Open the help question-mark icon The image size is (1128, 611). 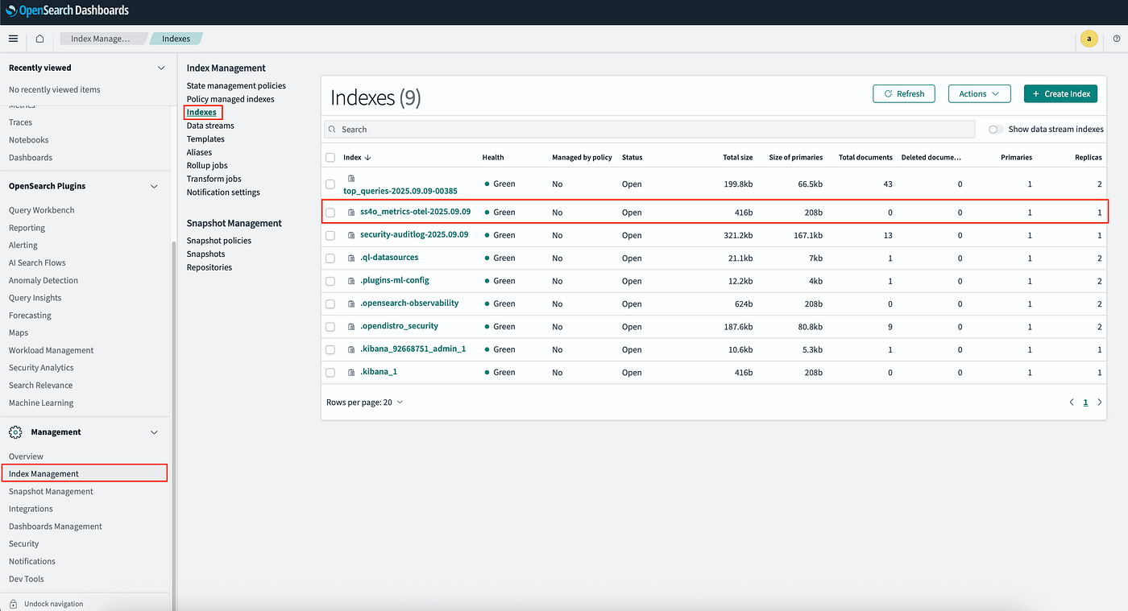[x=1117, y=39]
